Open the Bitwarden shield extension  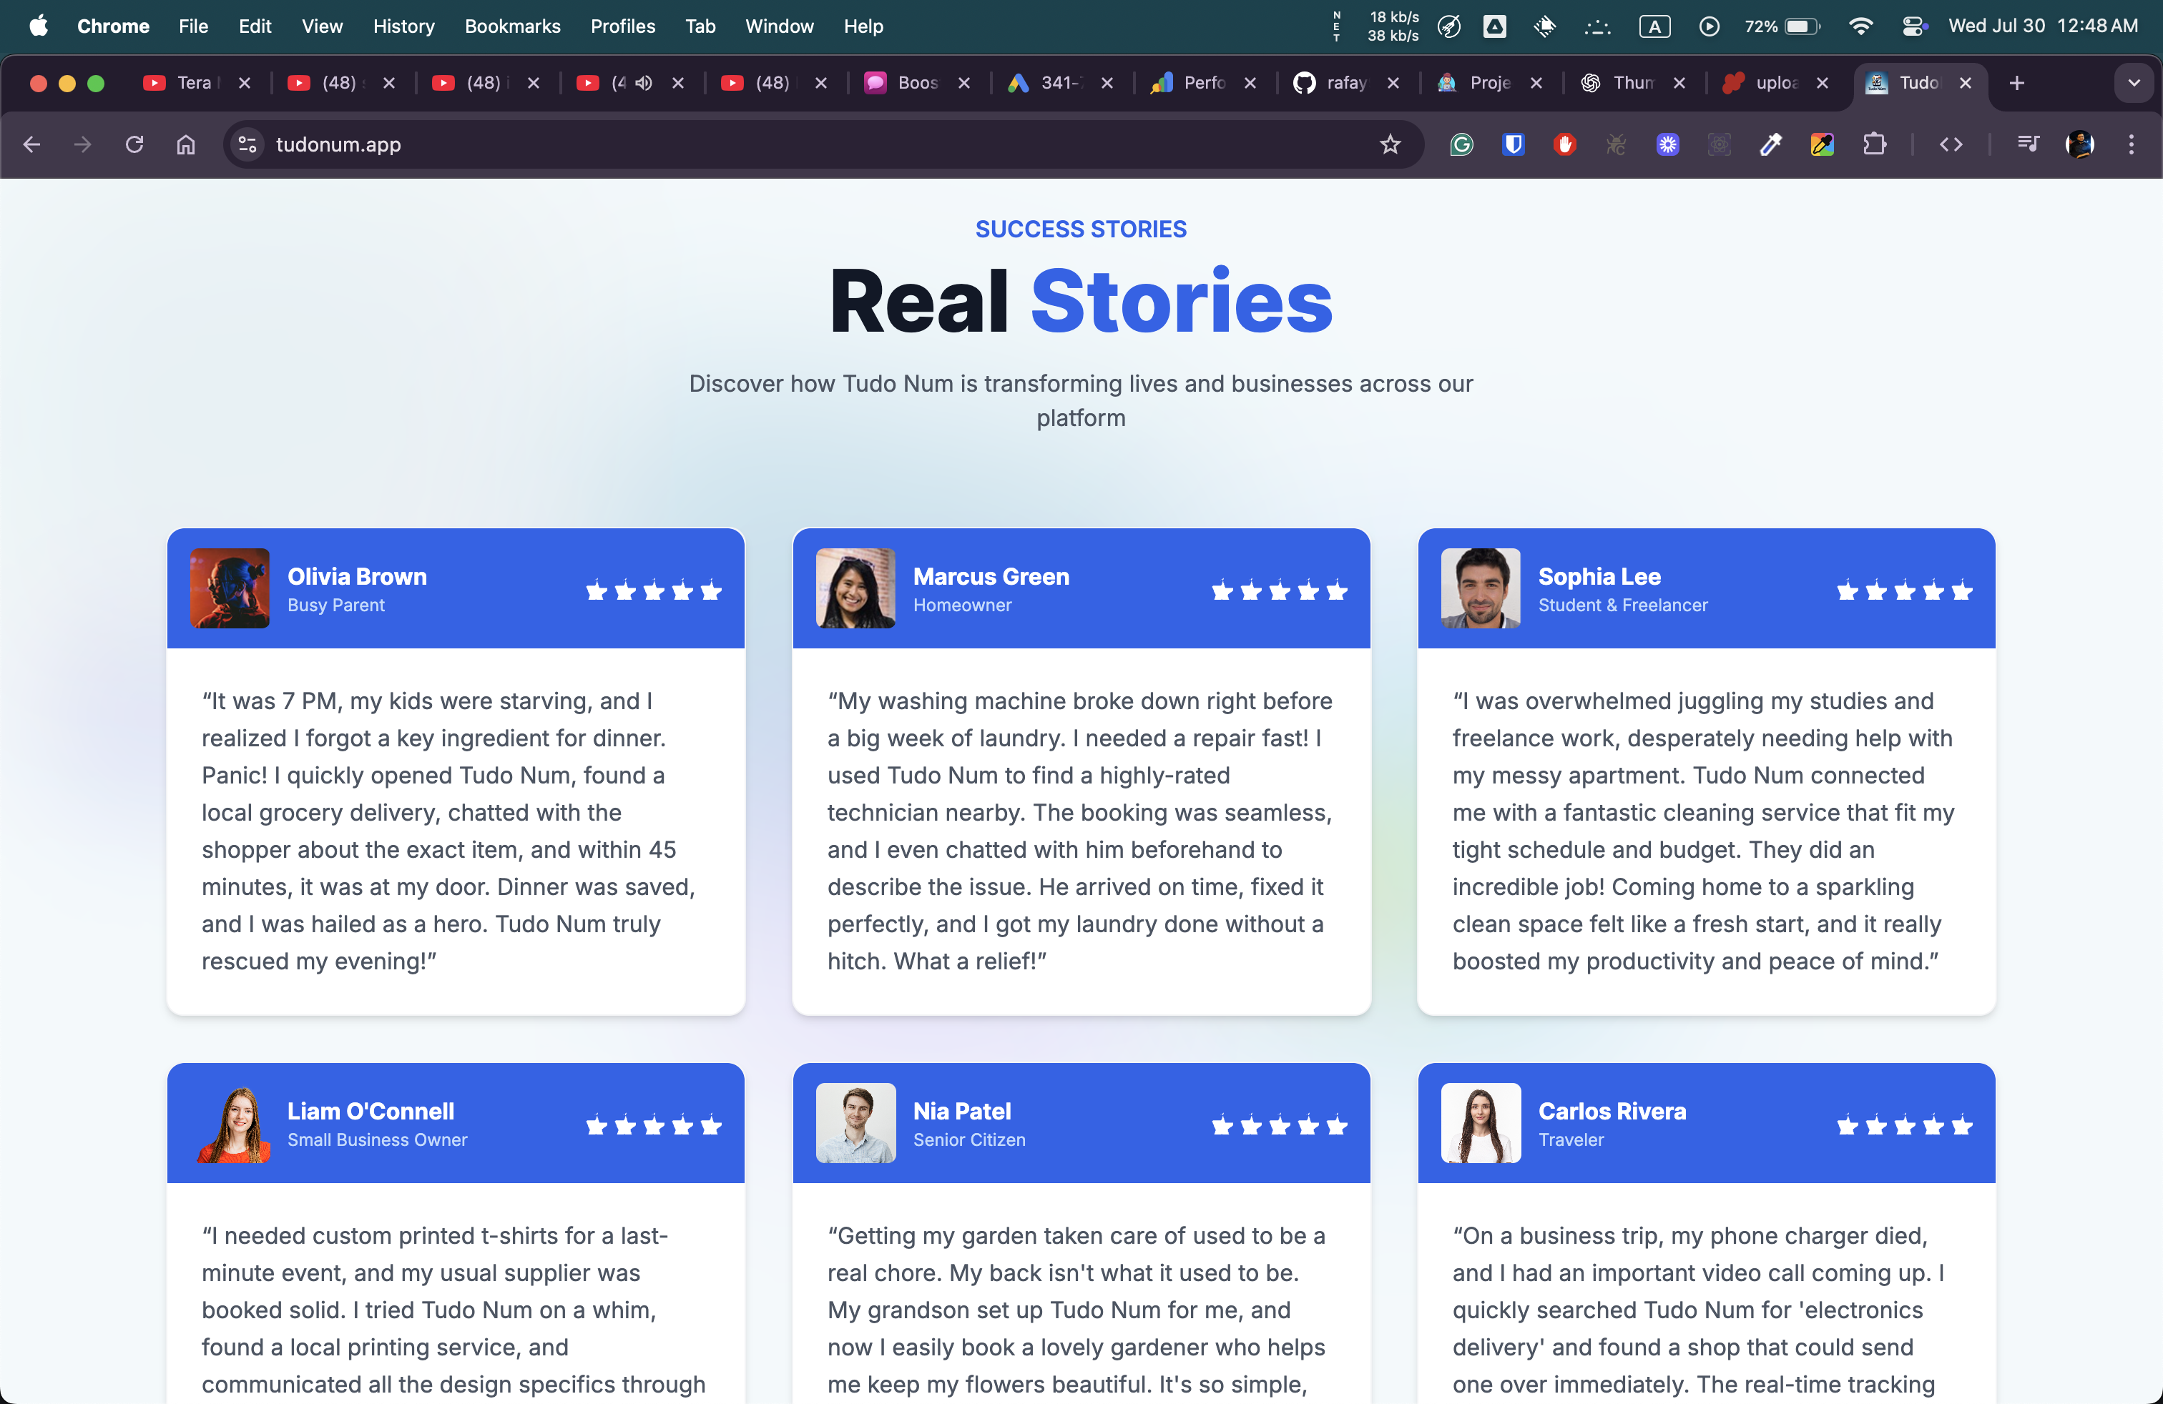[x=1514, y=144]
